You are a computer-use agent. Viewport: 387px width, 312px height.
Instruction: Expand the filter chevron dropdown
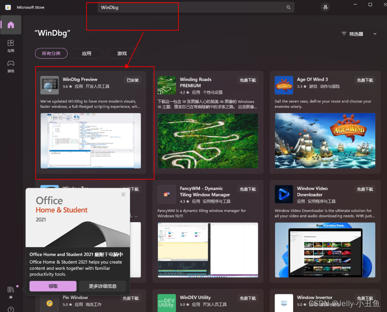[x=375, y=34]
